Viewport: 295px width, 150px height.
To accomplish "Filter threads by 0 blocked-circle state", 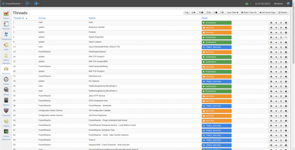I will [x=222, y=12].
